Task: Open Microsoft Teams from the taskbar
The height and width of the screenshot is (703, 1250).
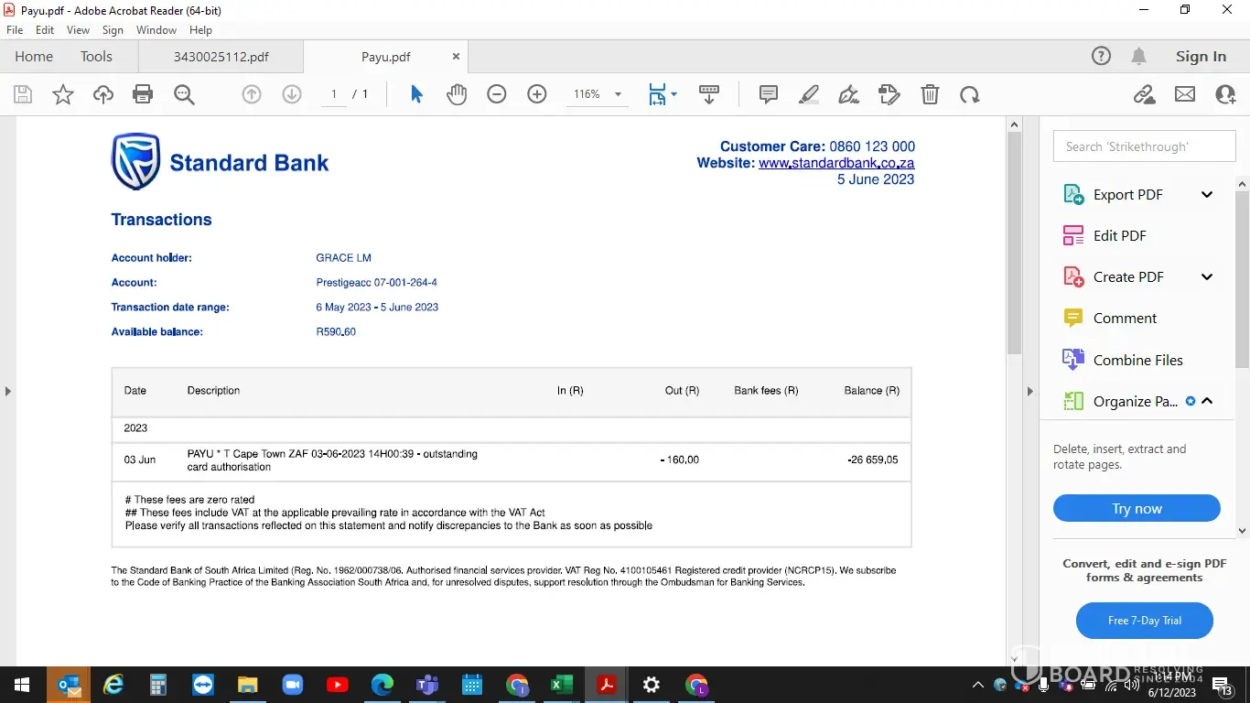Action: tap(426, 685)
